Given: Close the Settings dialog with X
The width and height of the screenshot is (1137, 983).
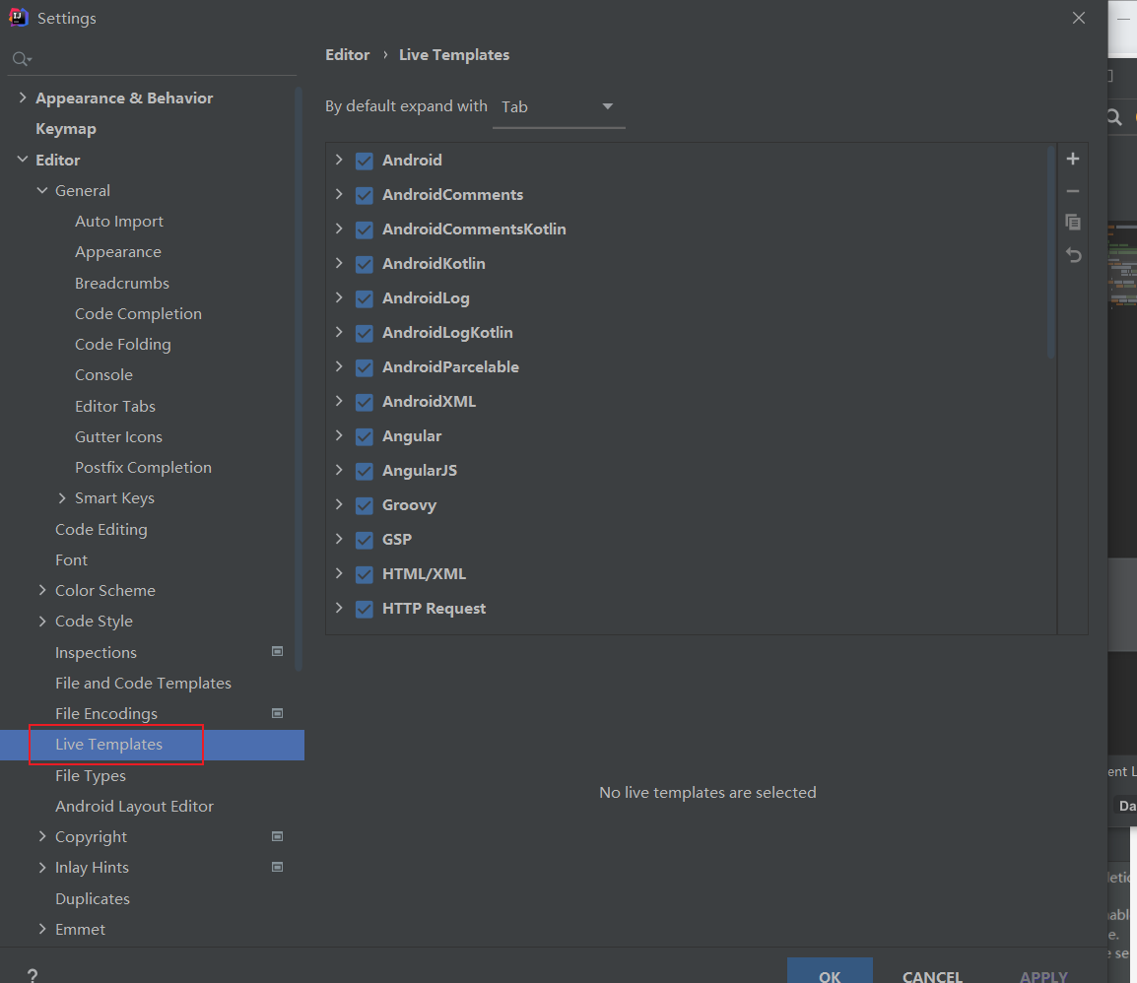Looking at the screenshot, I should [x=1079, y=18].
